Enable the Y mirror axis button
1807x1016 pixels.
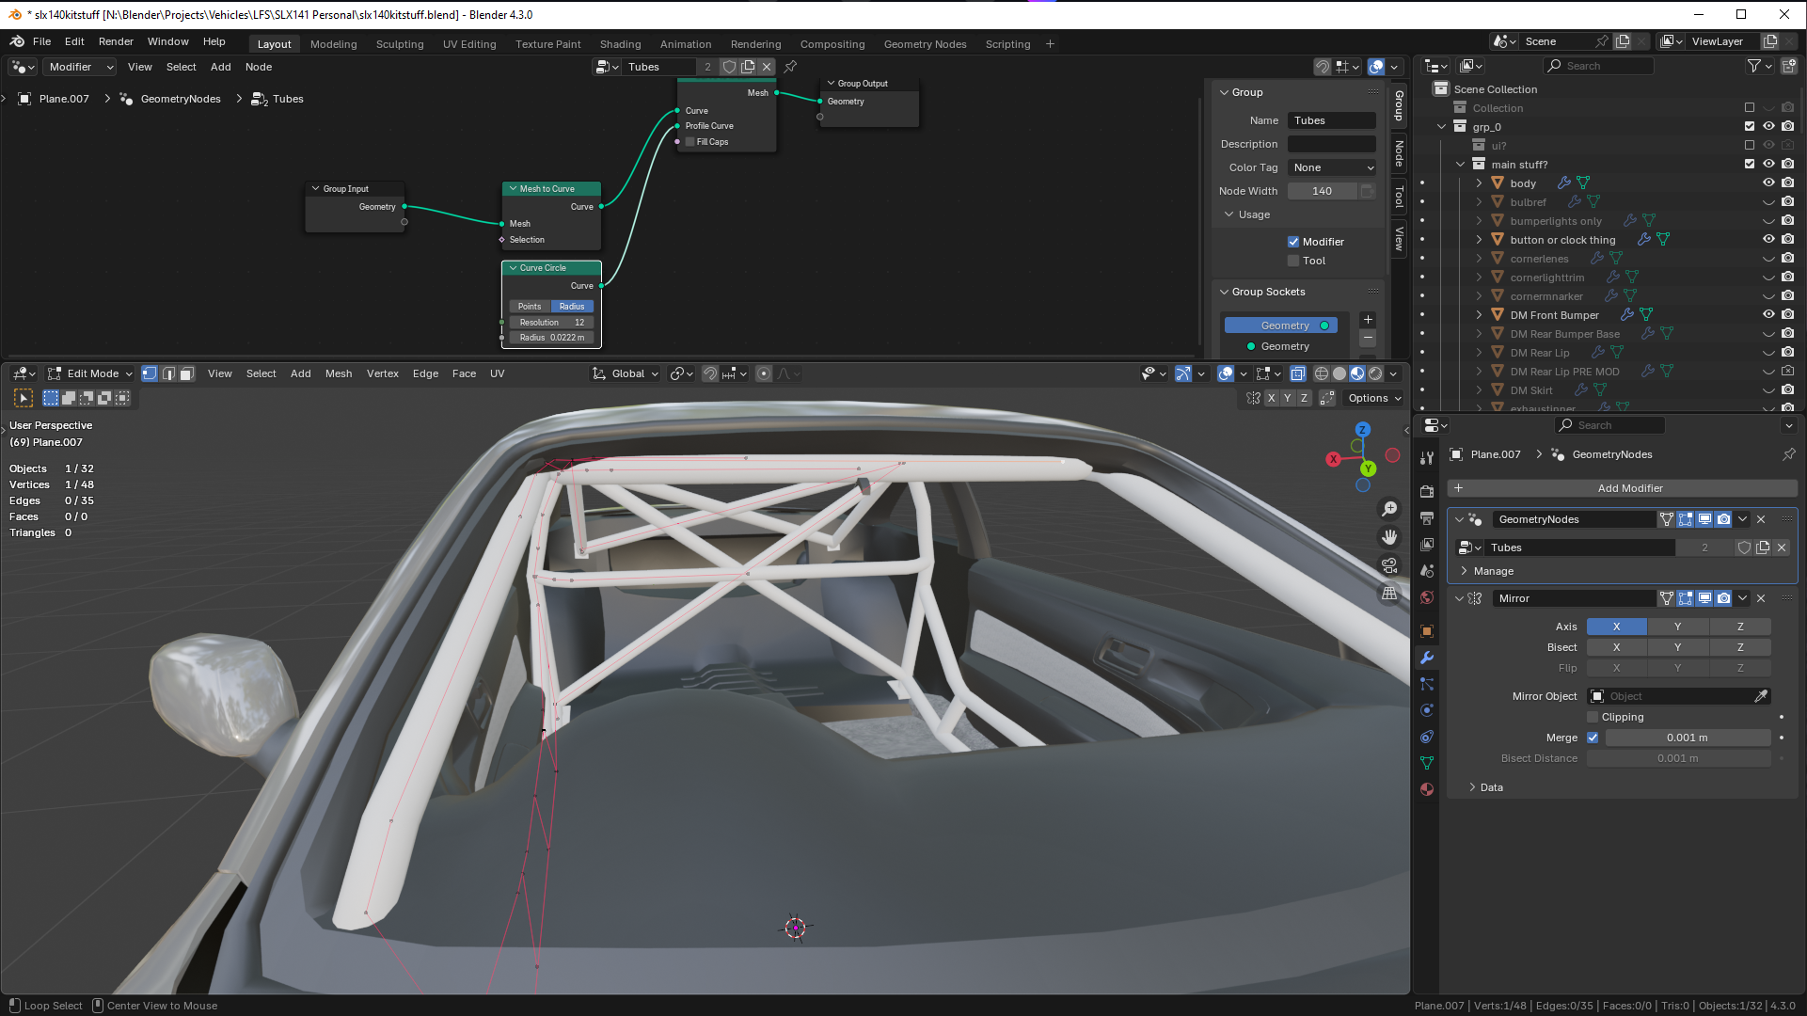1677,627
